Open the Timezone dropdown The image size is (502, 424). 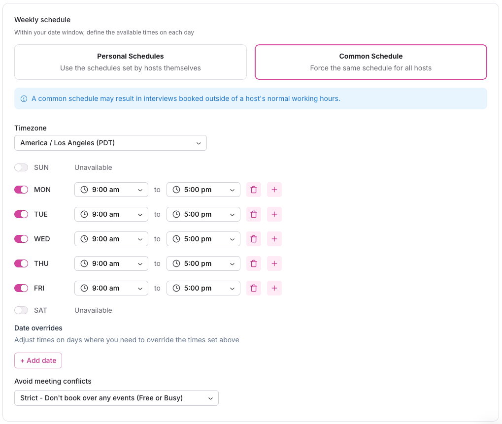[110, 143]
